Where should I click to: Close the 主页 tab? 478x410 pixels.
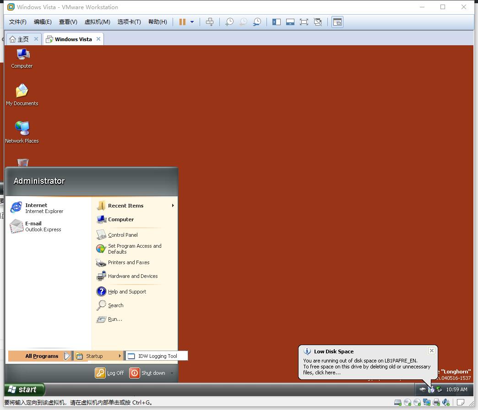[36, 39]
